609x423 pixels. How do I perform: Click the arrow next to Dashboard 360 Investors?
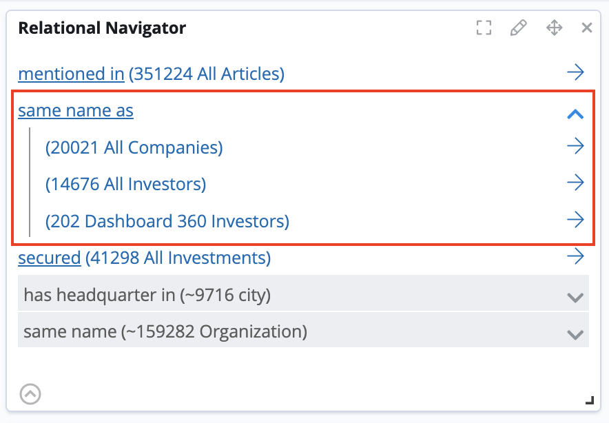(x=576, y=219)
